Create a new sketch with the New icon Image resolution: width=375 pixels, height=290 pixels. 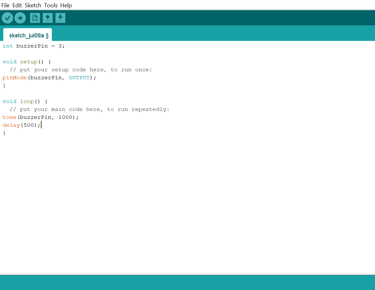(x=35, y=18)
